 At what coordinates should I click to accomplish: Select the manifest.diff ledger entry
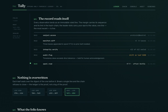95,42
